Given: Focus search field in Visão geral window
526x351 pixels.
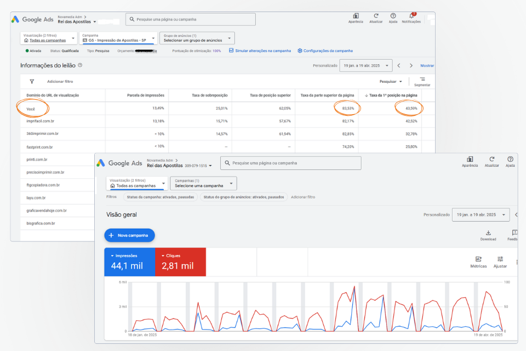Looking at the screenshot, I should (x=291, y=163).
